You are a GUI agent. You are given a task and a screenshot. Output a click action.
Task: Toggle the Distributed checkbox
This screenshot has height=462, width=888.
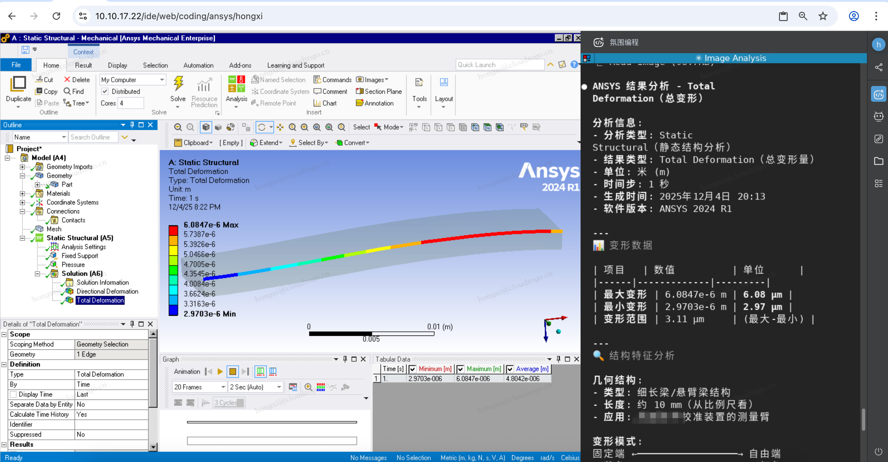coord(105,91)
